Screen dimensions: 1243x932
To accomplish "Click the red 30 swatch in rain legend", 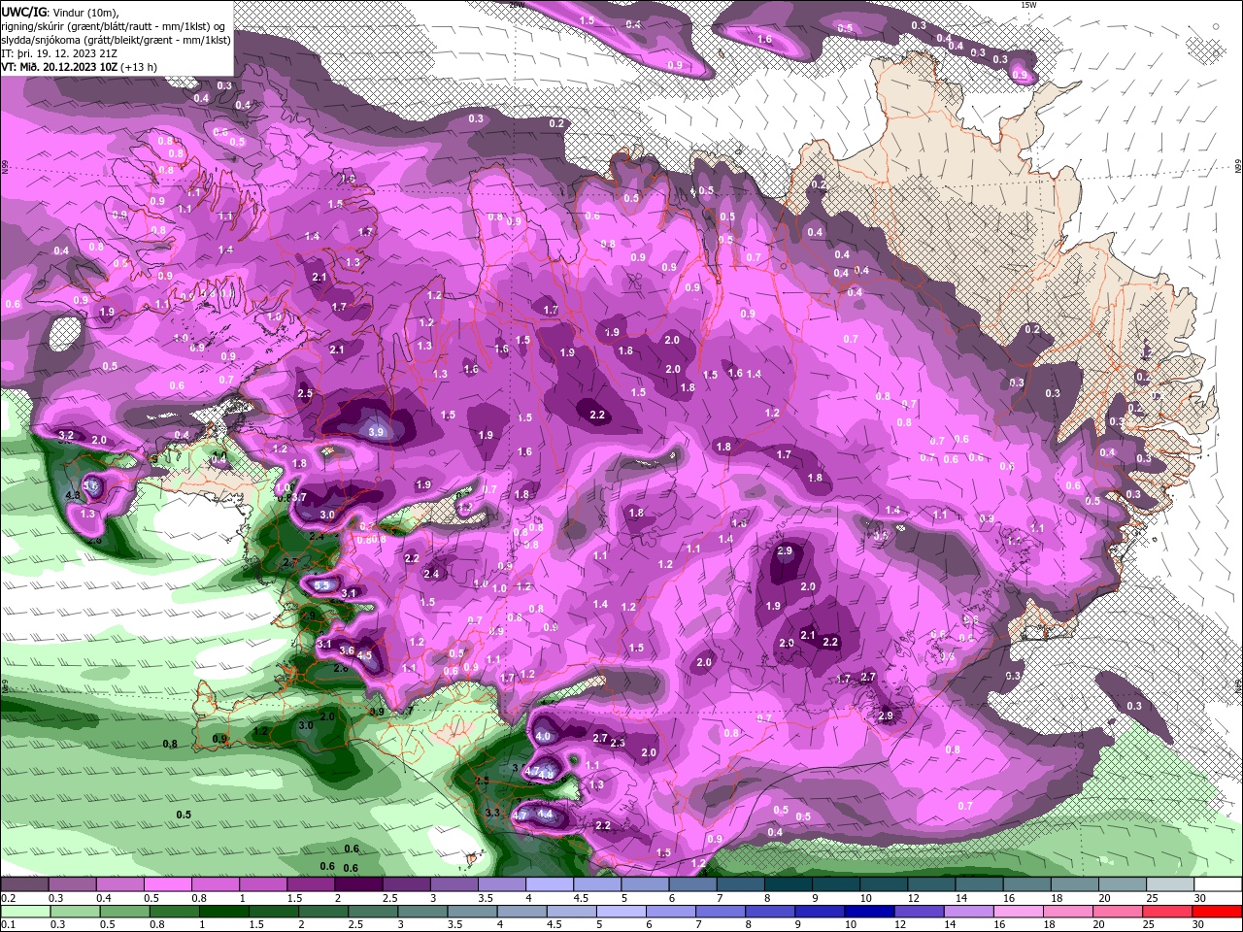I will click(1218, 913).
